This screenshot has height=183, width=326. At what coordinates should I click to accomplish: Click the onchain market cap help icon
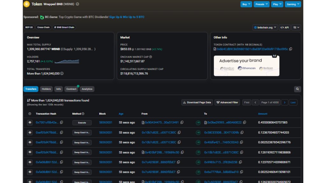point(151,57)
